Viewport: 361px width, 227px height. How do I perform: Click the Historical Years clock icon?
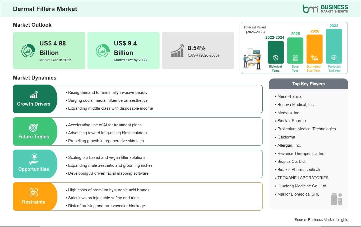pos(275,58)
